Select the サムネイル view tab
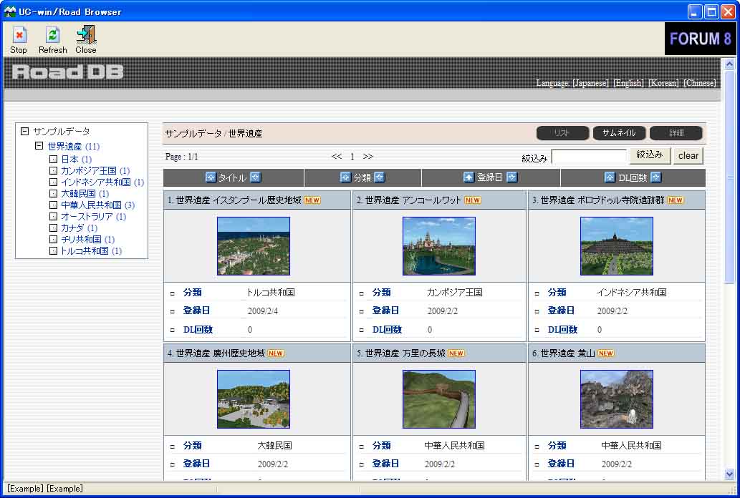Viewport: 740px width, 498px height. click(619, 133)
